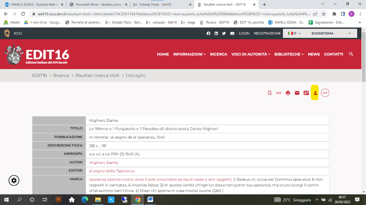The image size is (366, 205).
Task: Open the author link Alighieri, Dante
Action: click(x=104, y=163)
